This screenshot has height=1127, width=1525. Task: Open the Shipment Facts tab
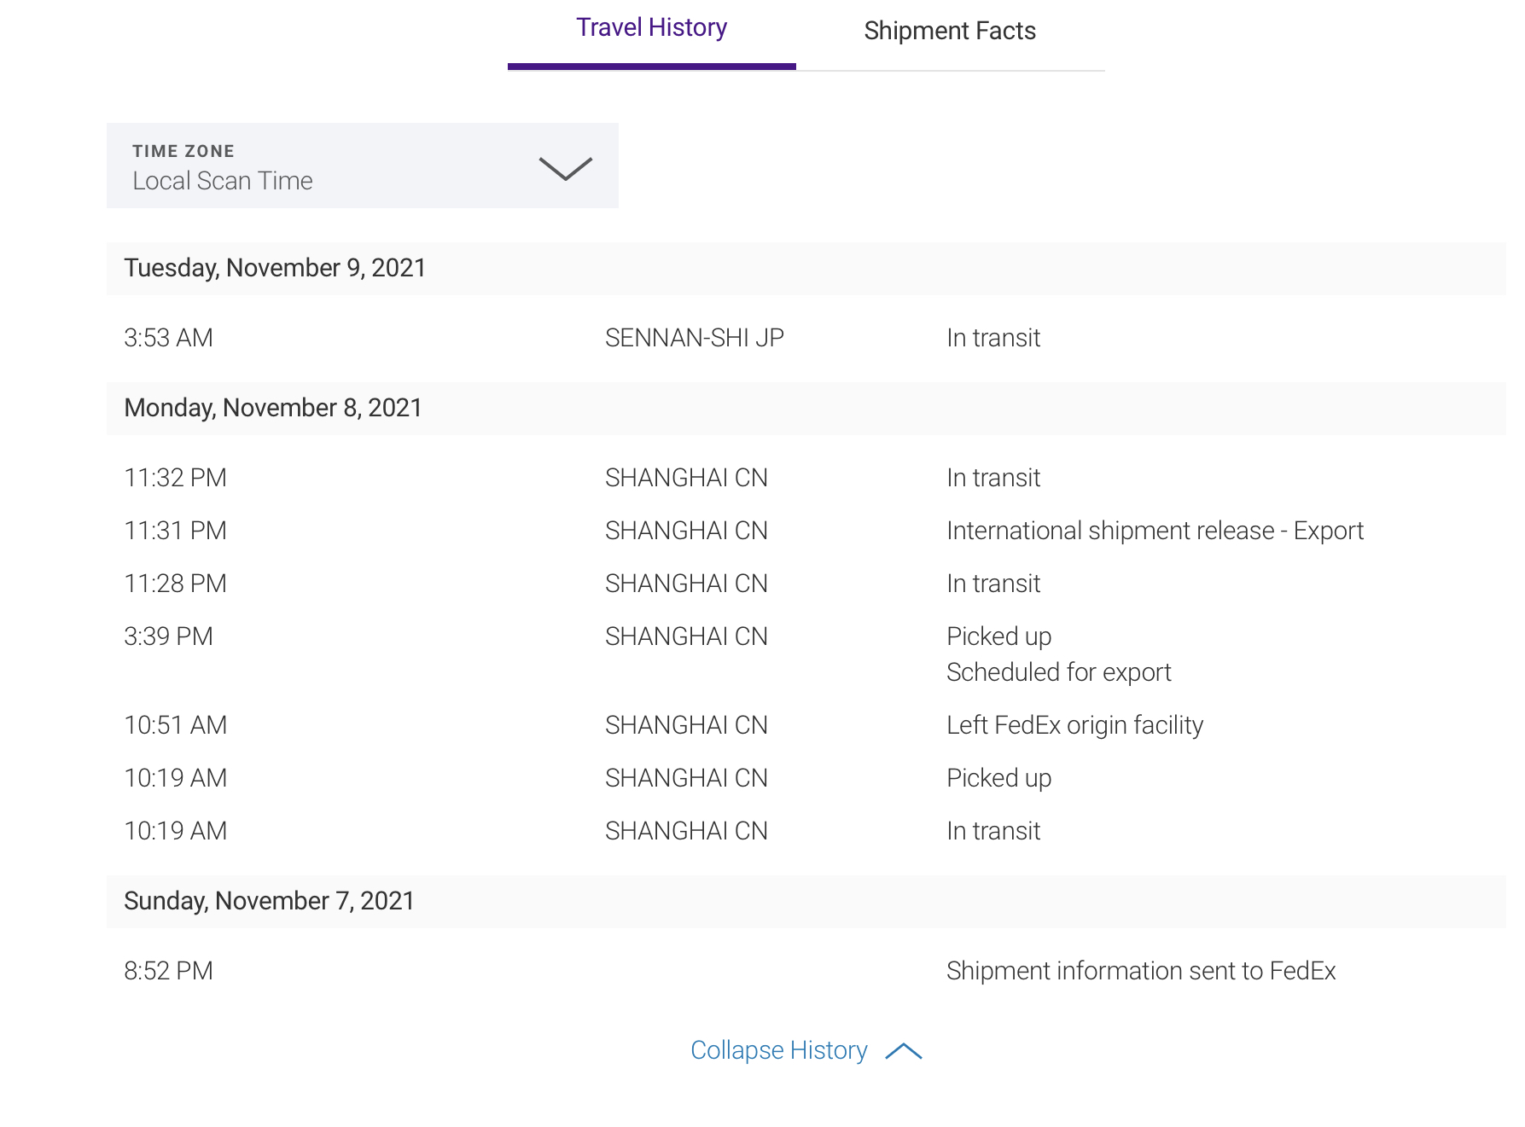tap(949, 32)
